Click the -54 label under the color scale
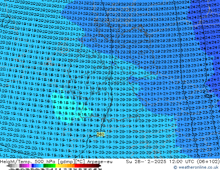 11,169
